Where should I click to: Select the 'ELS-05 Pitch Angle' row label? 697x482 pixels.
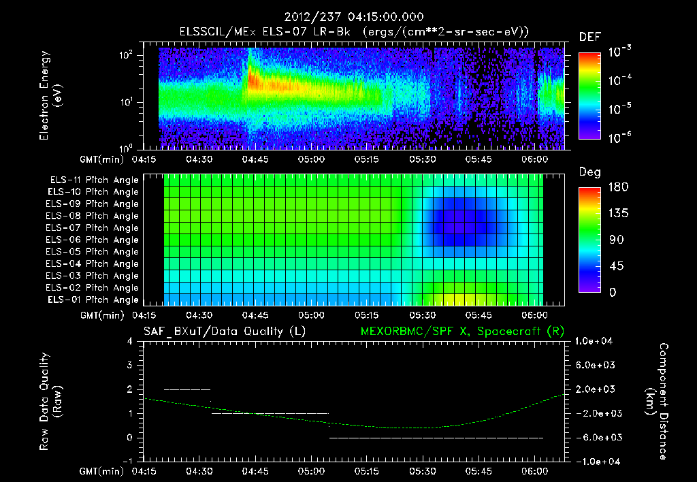(93, 252)
